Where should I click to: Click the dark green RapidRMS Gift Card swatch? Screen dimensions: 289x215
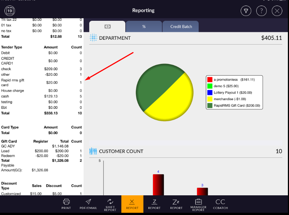coord(210,106)
